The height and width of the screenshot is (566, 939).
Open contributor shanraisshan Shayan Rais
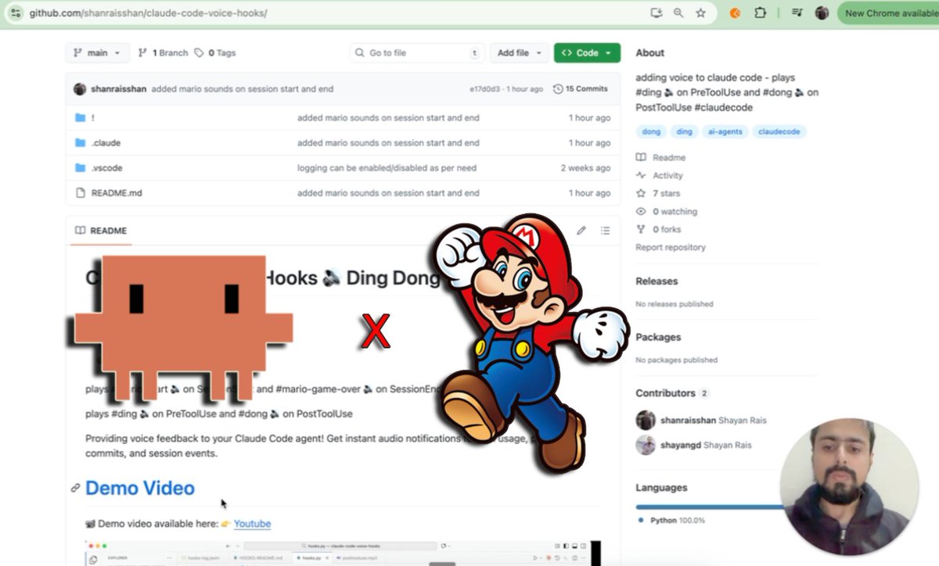click(713, 421)
